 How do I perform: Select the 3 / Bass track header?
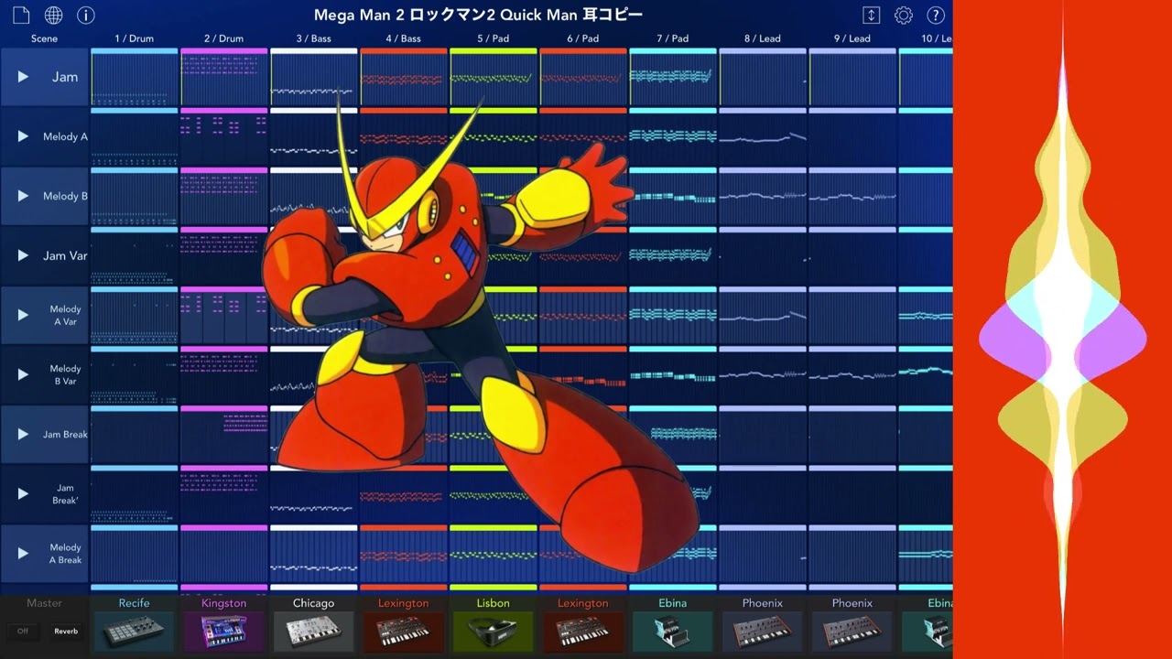[313, 38]
